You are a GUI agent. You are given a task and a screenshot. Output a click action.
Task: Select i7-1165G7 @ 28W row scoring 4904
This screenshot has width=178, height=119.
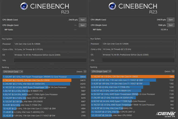[44, 108]
